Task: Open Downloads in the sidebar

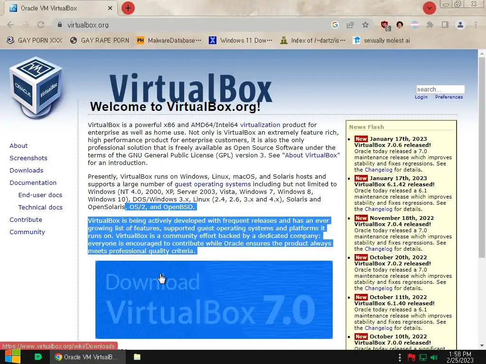Action: pos(27,170)
